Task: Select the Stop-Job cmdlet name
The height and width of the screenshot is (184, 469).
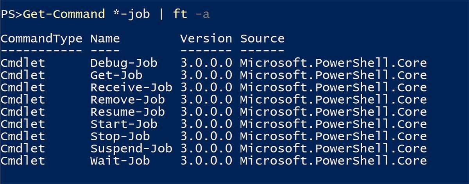Action: pos(120,136)
